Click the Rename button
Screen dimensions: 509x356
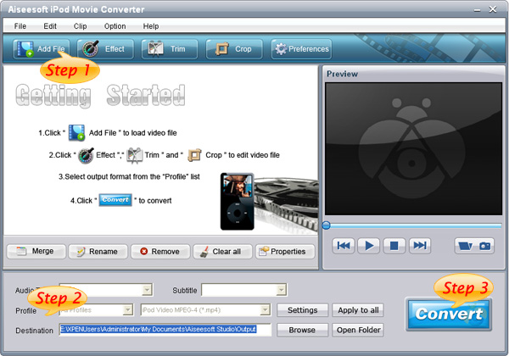(98, 251)
